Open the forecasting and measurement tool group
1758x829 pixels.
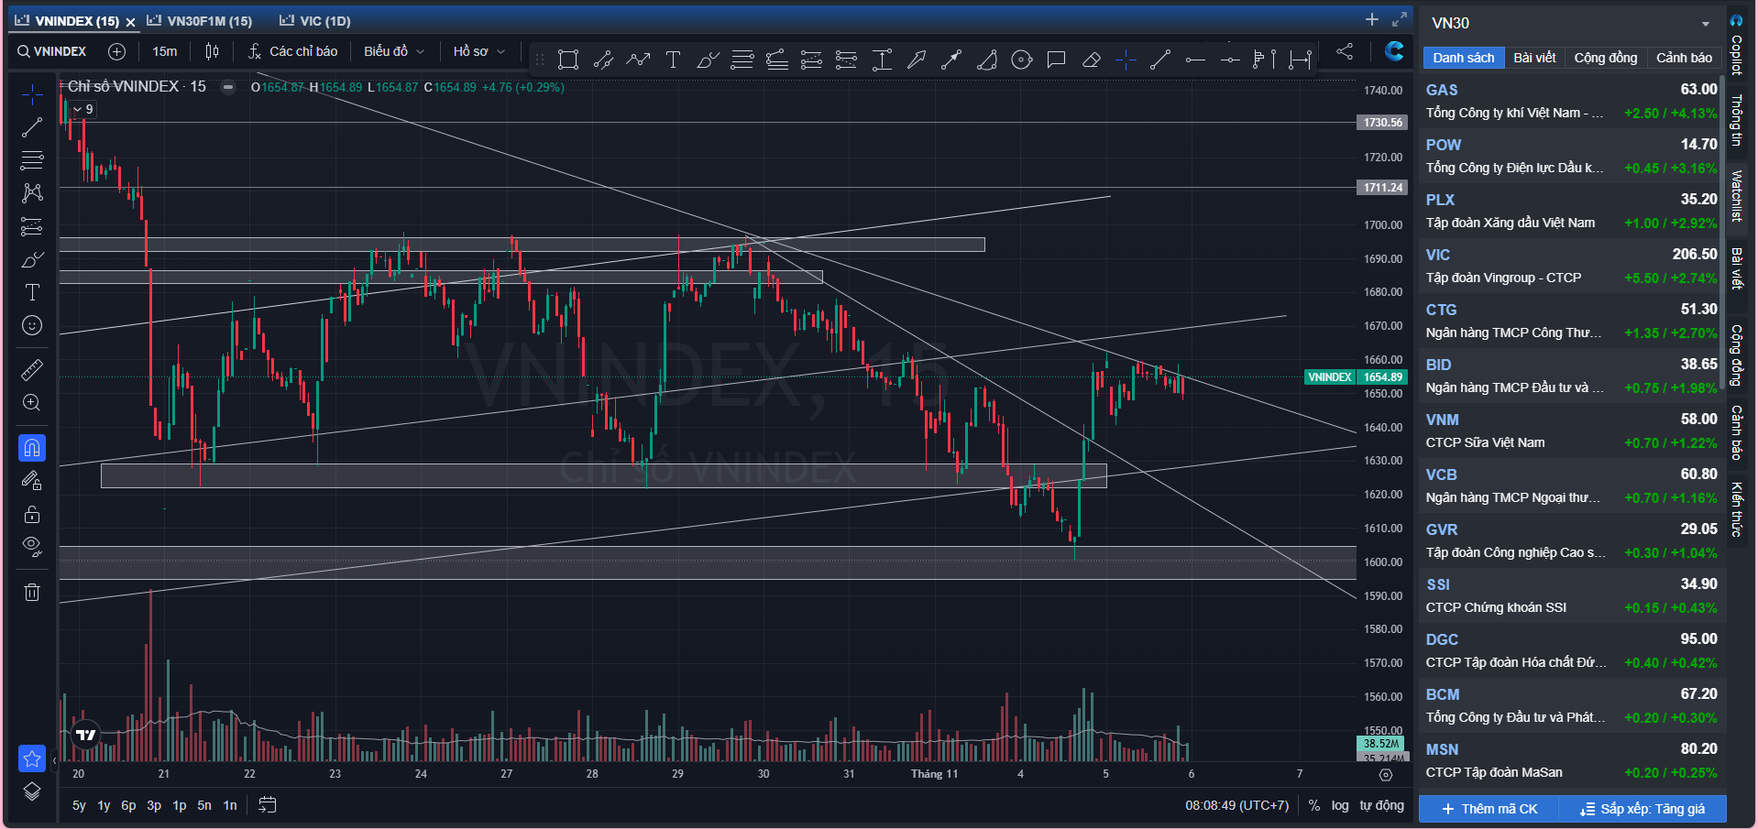coord(32,226)
